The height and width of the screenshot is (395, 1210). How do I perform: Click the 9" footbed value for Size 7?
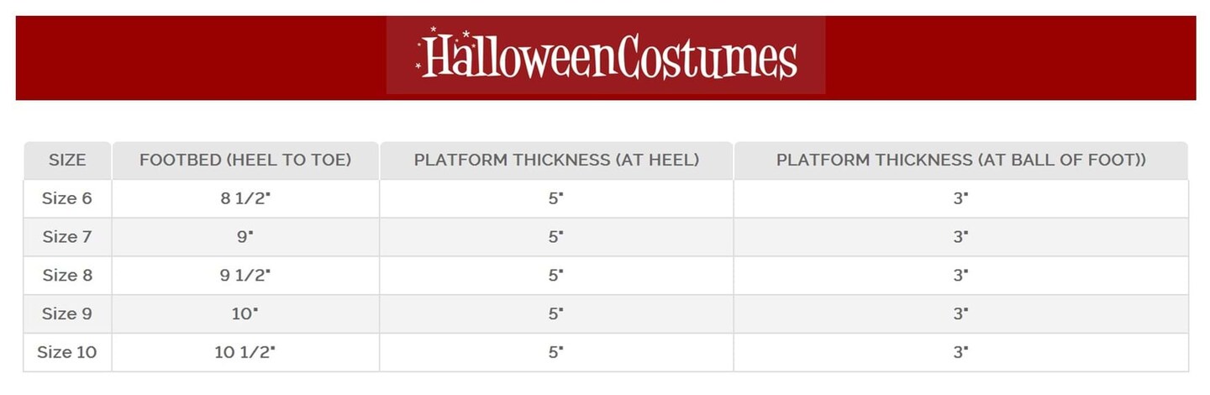(x=245, y=237)
